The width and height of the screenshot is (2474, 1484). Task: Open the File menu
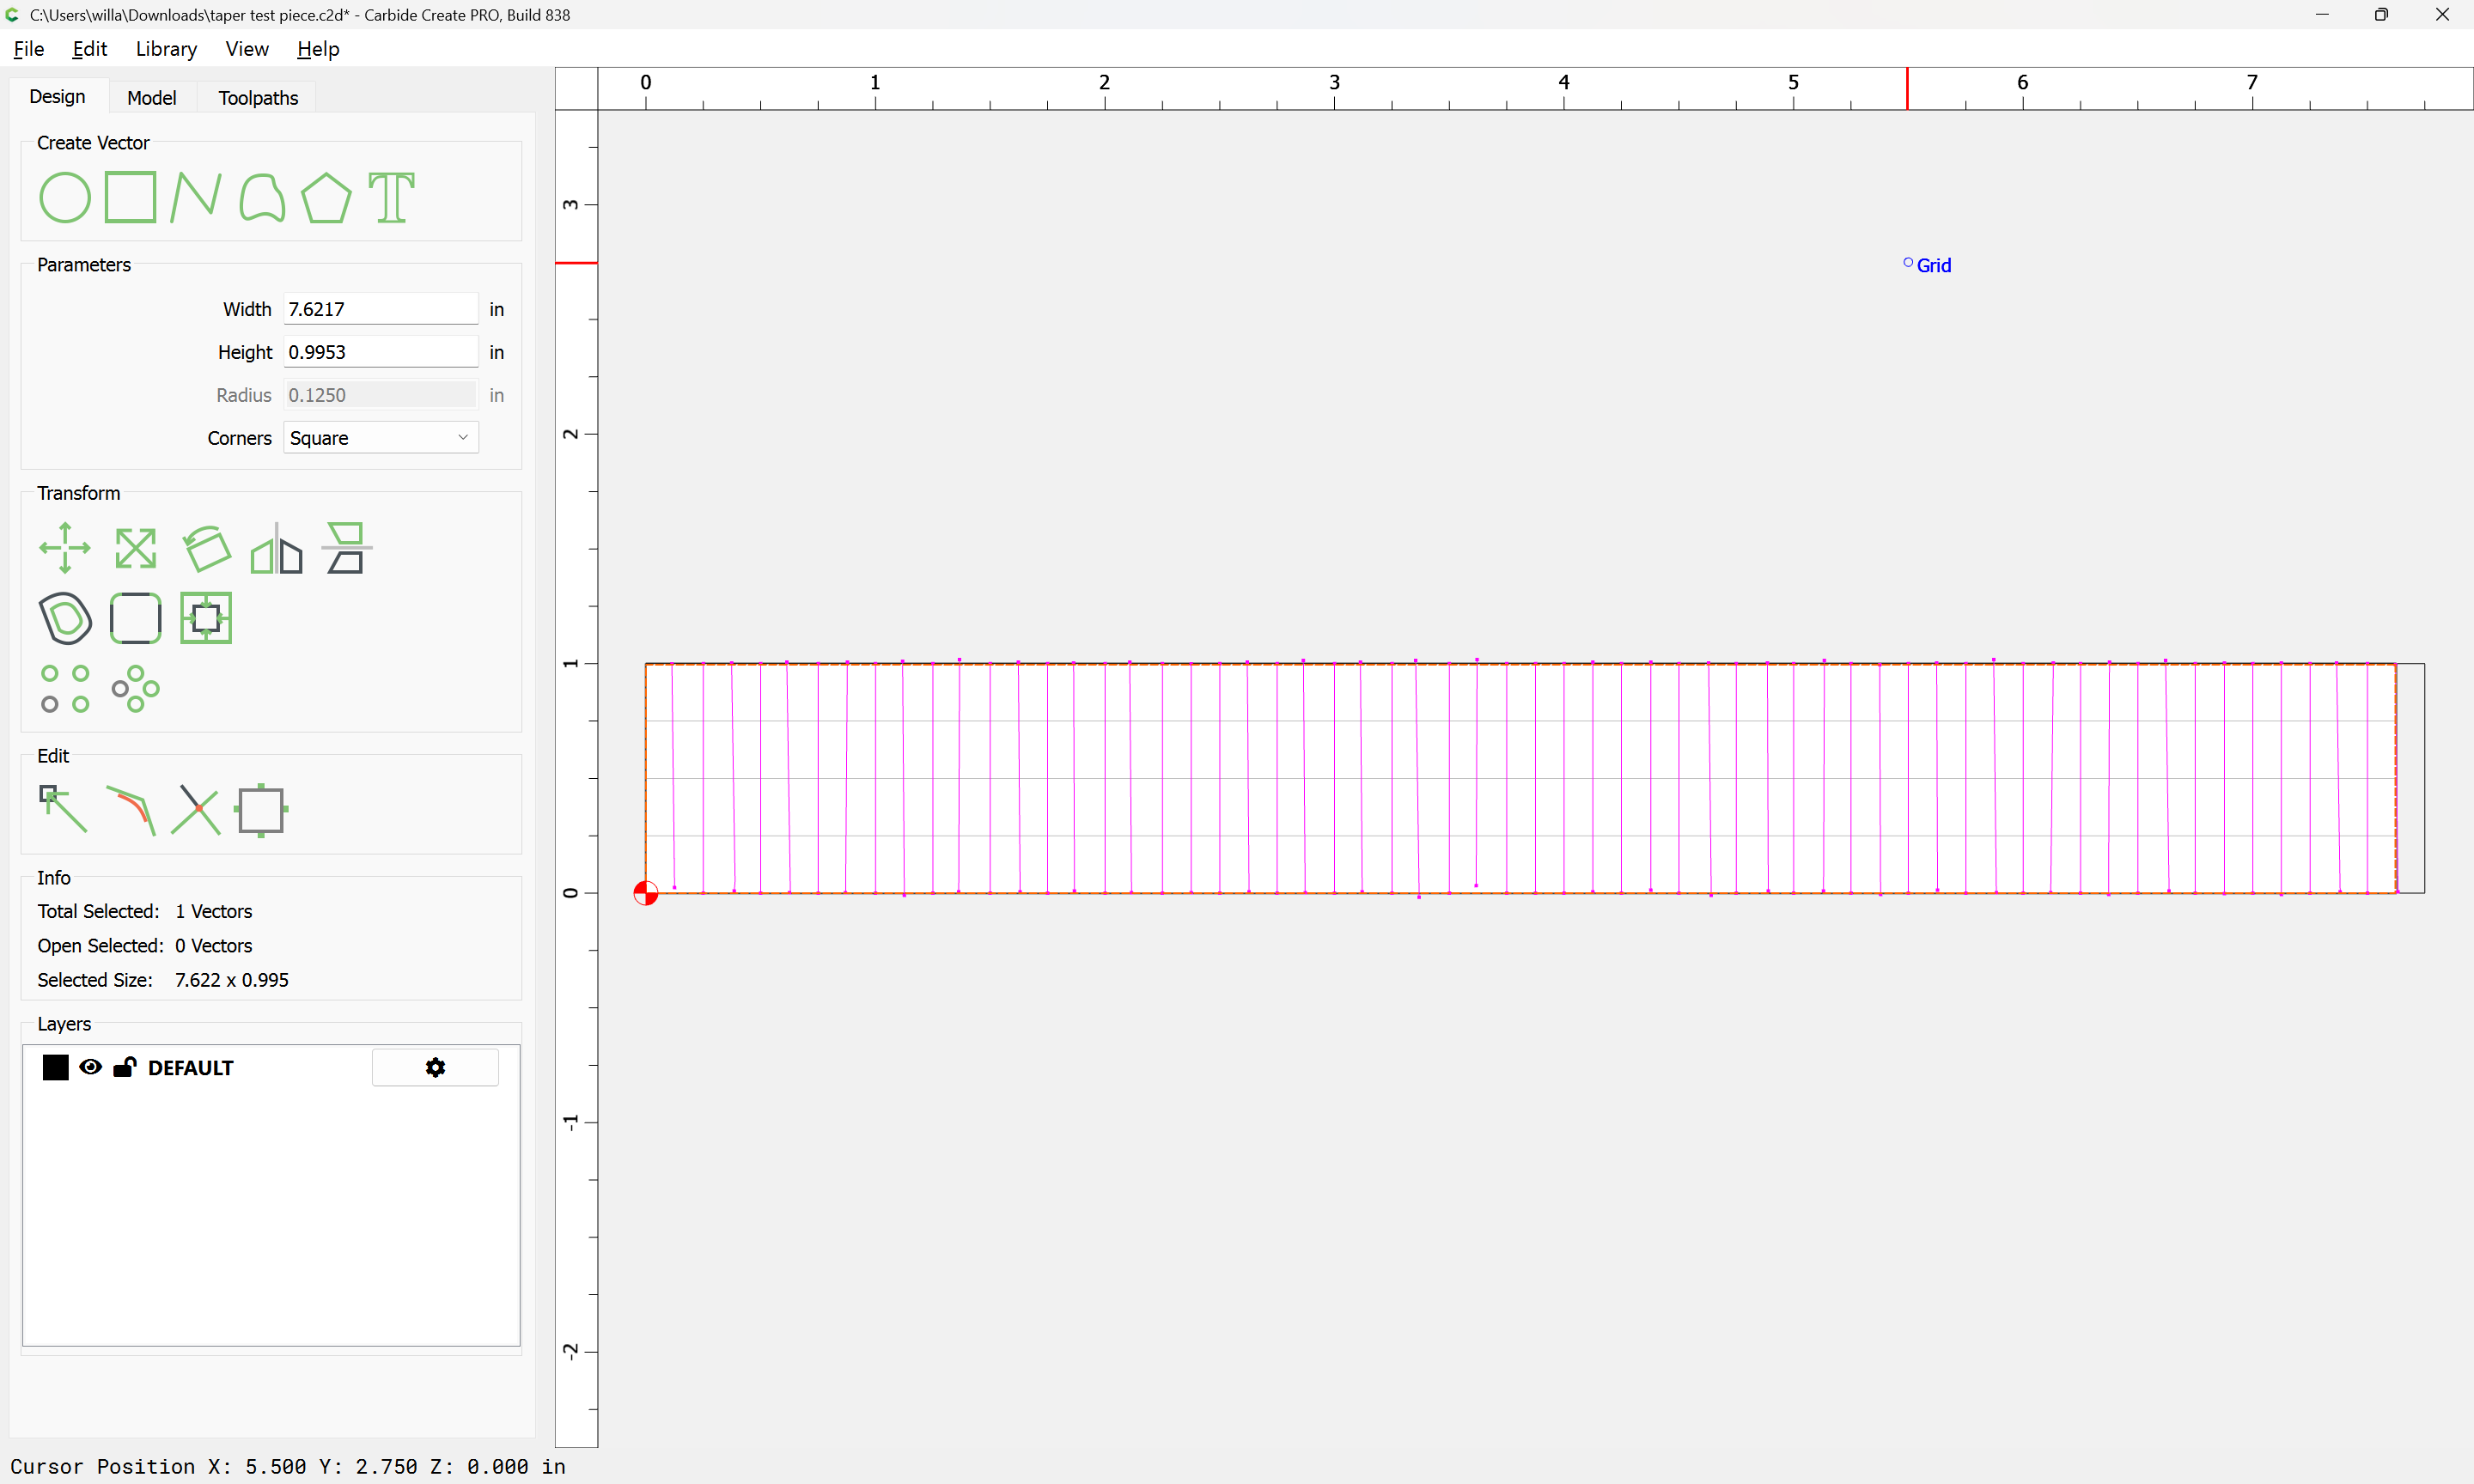pyautogui.click(x=28, y=49)
